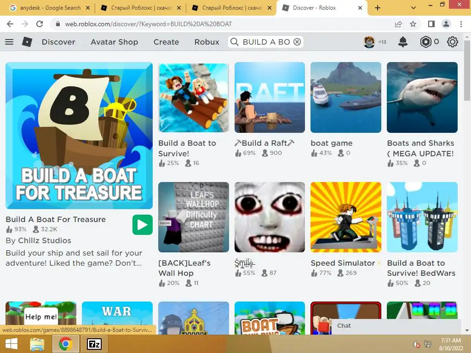
Task: Click the magnifier search icon
Action: click(235, 42)
